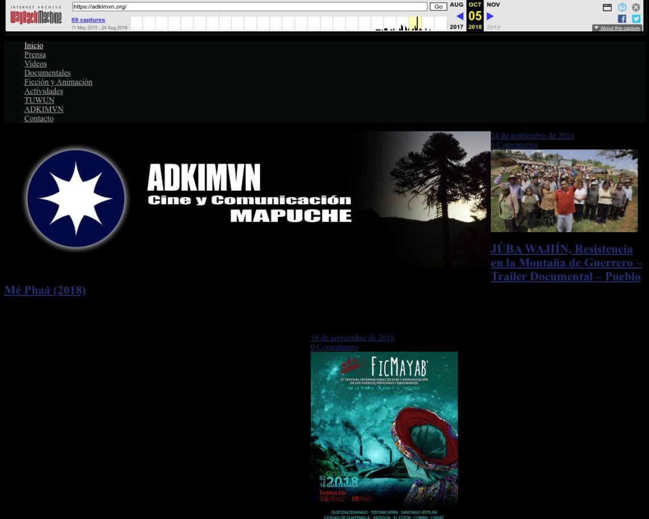Click the Go button
This screenshot has width=649, height=519.
tap(438, 7)
